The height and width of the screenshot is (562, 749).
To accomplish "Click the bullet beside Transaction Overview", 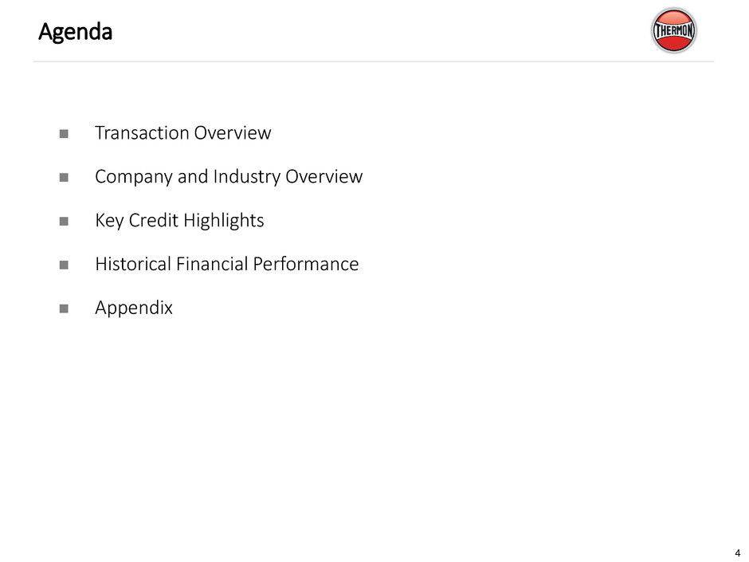I will (63, 133).
